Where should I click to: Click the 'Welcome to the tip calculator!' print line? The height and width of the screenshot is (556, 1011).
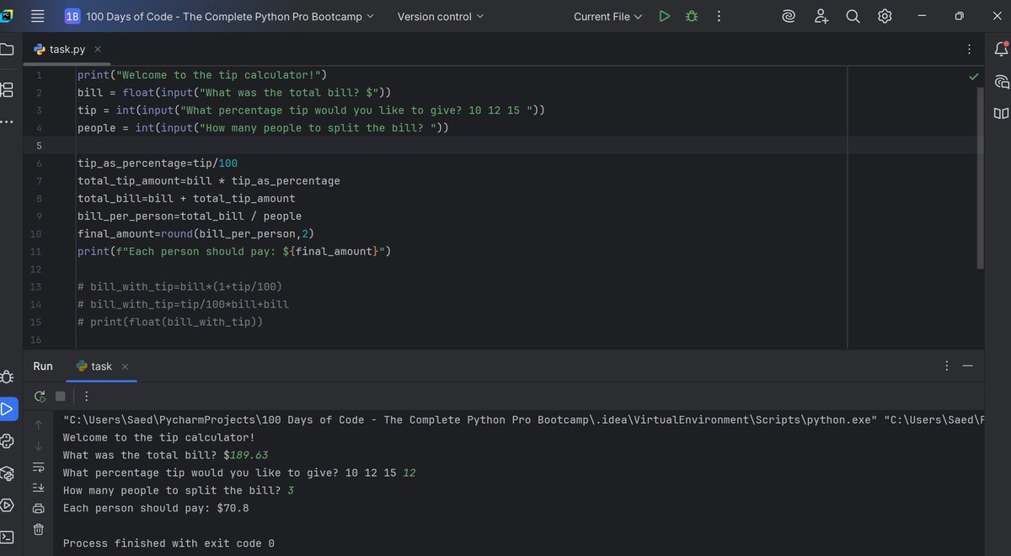point(201,75)
